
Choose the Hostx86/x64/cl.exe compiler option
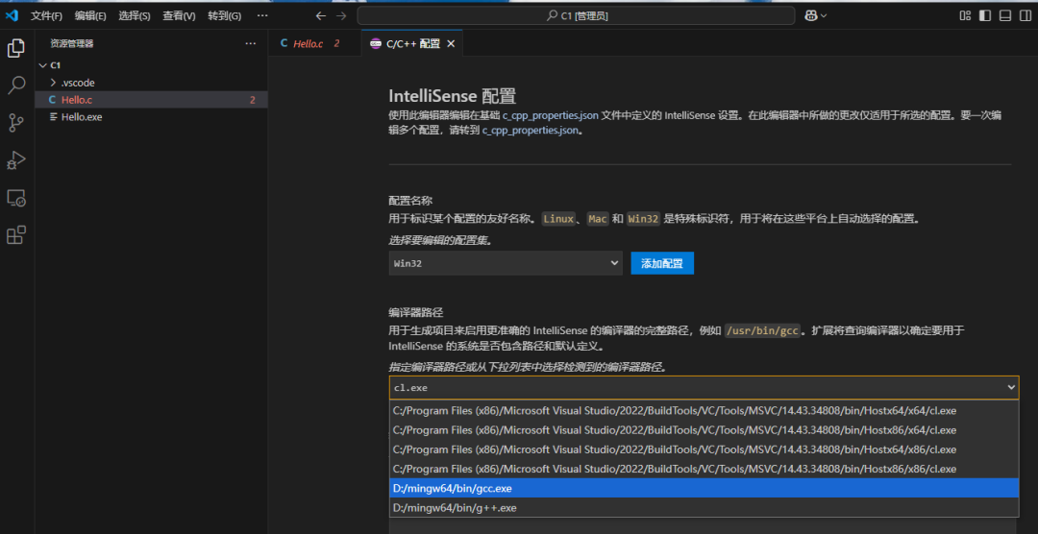(x=704, y=429)
